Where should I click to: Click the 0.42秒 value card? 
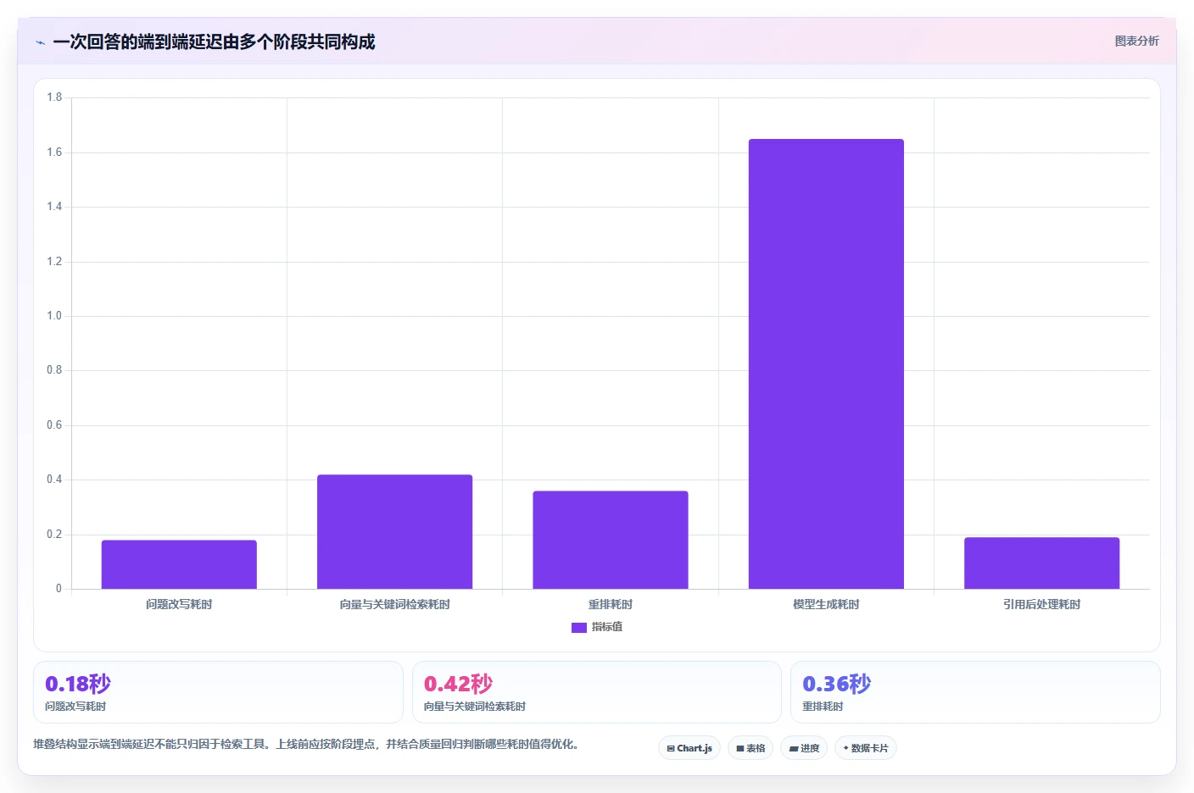596,692
